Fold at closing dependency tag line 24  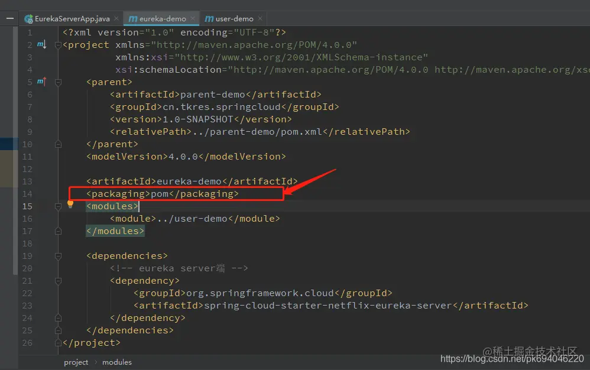click(x=58, y=318)
